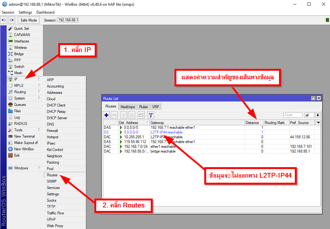This screenshot has height=229, width=330.
Task: Maximize the Route List window
Action: (x=314, y=98)
